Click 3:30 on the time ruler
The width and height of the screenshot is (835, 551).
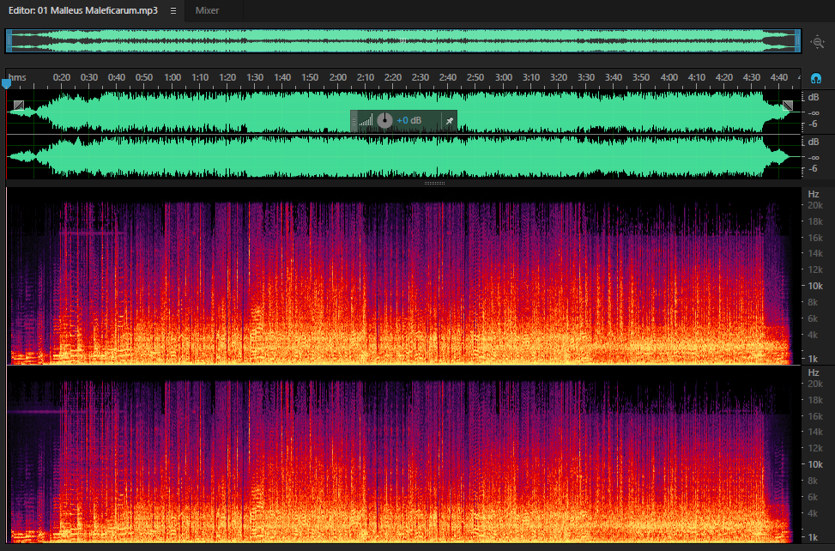(586, 77)
